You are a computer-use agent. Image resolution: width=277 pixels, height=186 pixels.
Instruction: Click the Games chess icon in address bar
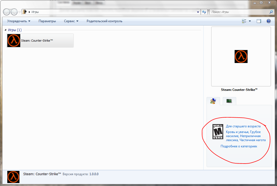(x=25, y=12)
